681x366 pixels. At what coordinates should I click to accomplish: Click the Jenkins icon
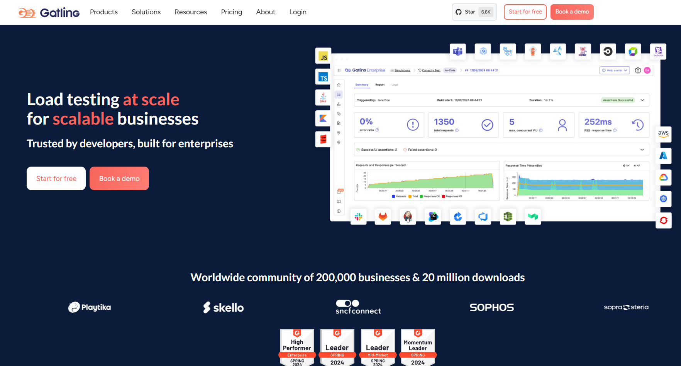pyautogui.click(x=408, y=217)
